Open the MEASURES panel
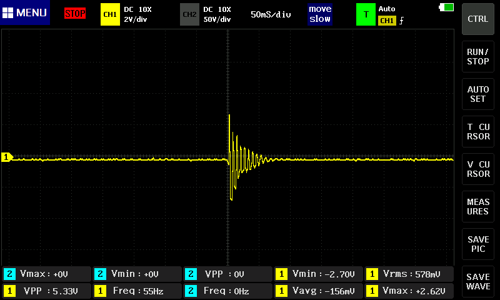Viewport: 500px width, 300px height. pos(478,207)
